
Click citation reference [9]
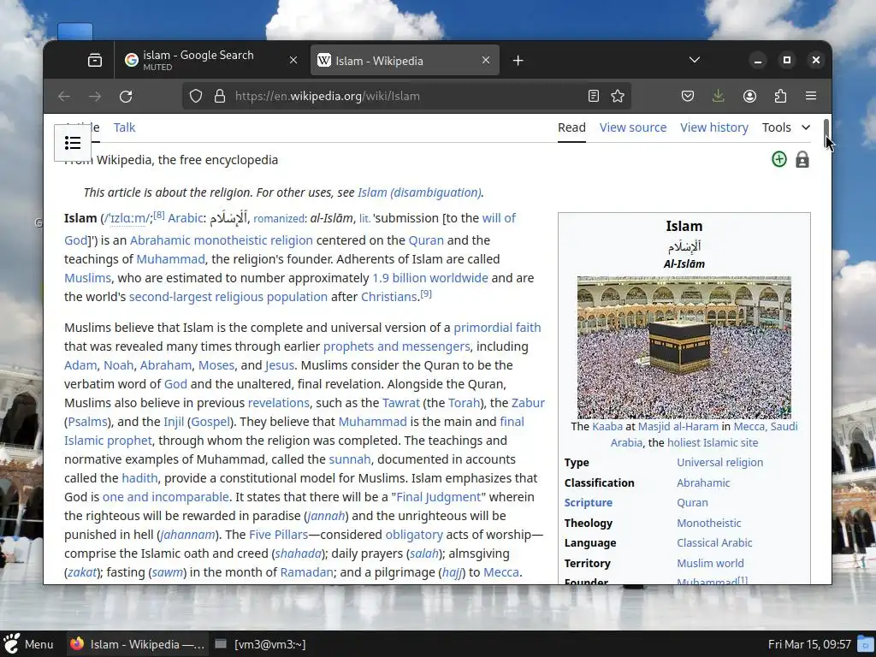(426, 293)
